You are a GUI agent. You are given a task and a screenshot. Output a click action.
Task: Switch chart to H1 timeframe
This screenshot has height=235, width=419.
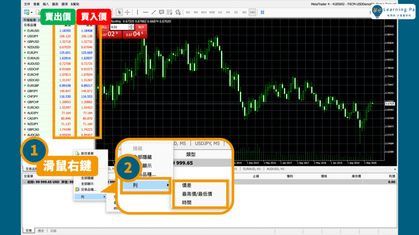point(220,12)
